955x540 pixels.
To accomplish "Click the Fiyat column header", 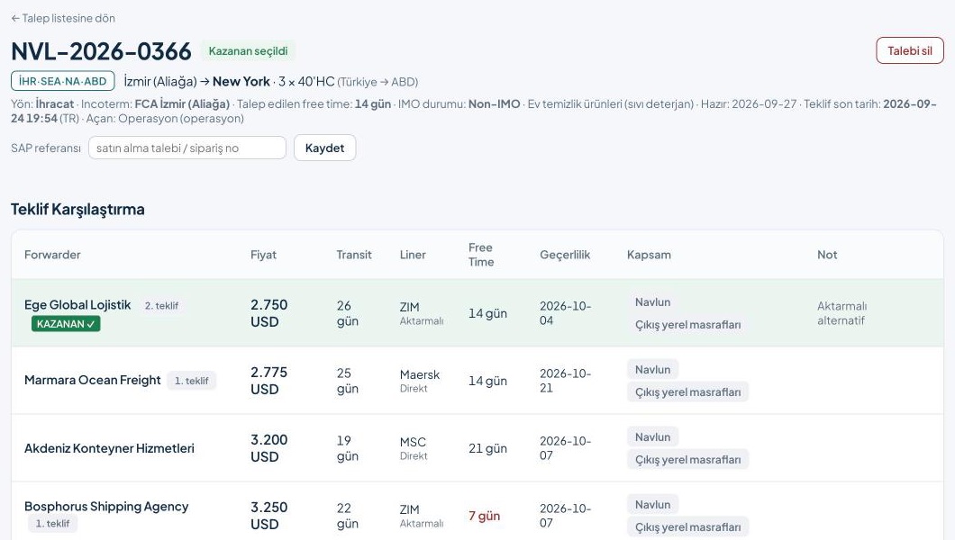I will [263, 255].
